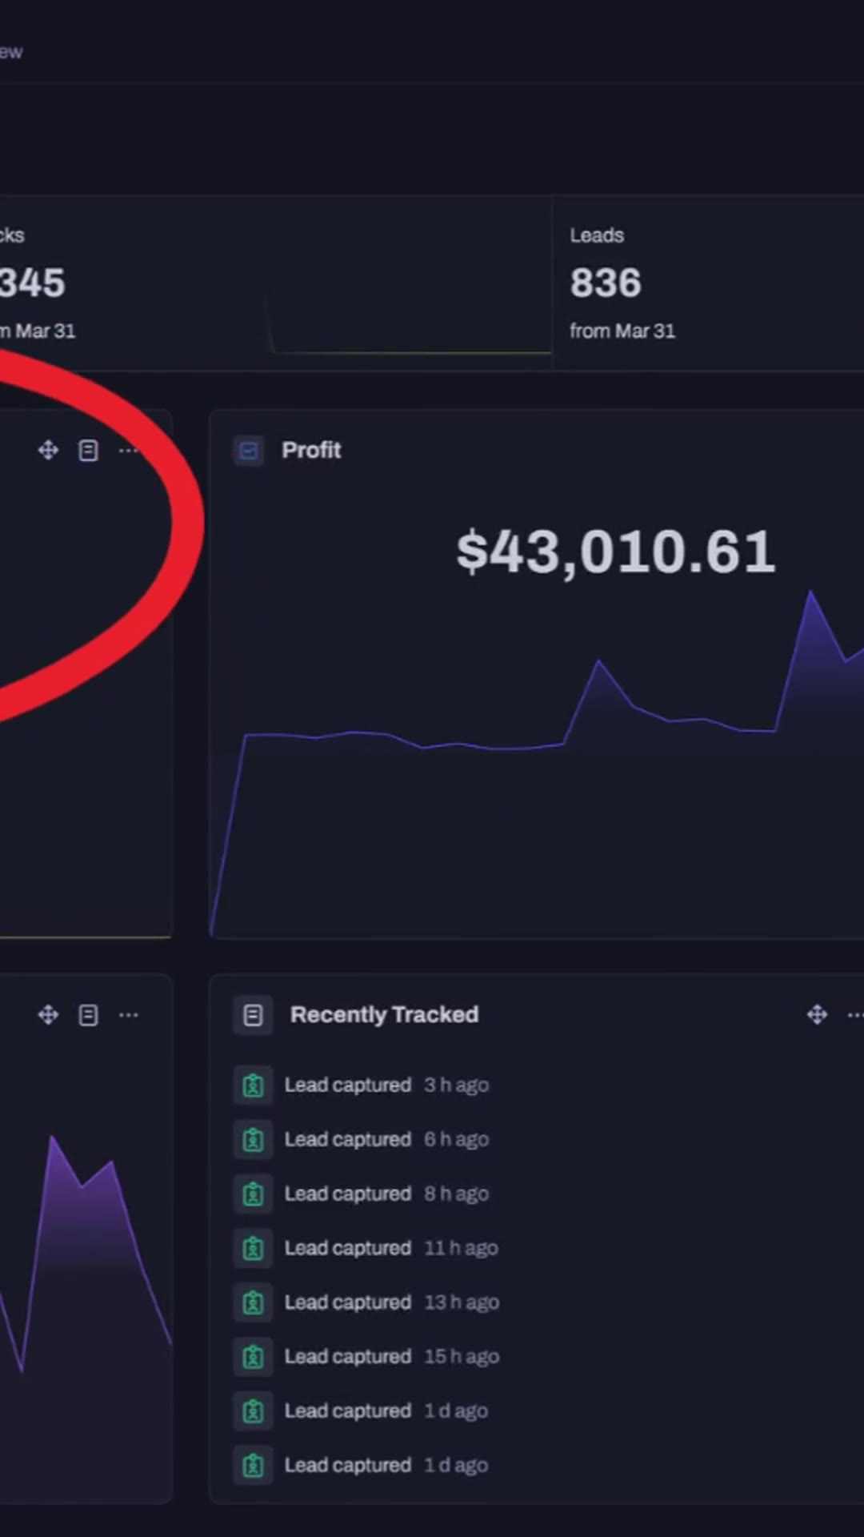
Task: Open Lead captured 8 h ago entry
Action: pos(386,1194)
